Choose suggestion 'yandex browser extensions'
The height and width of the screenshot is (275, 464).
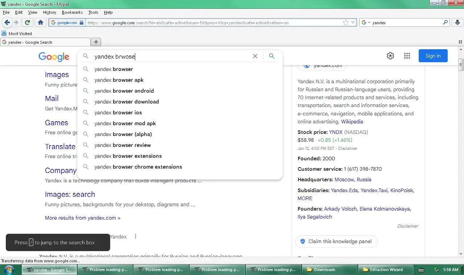(180, 156)
